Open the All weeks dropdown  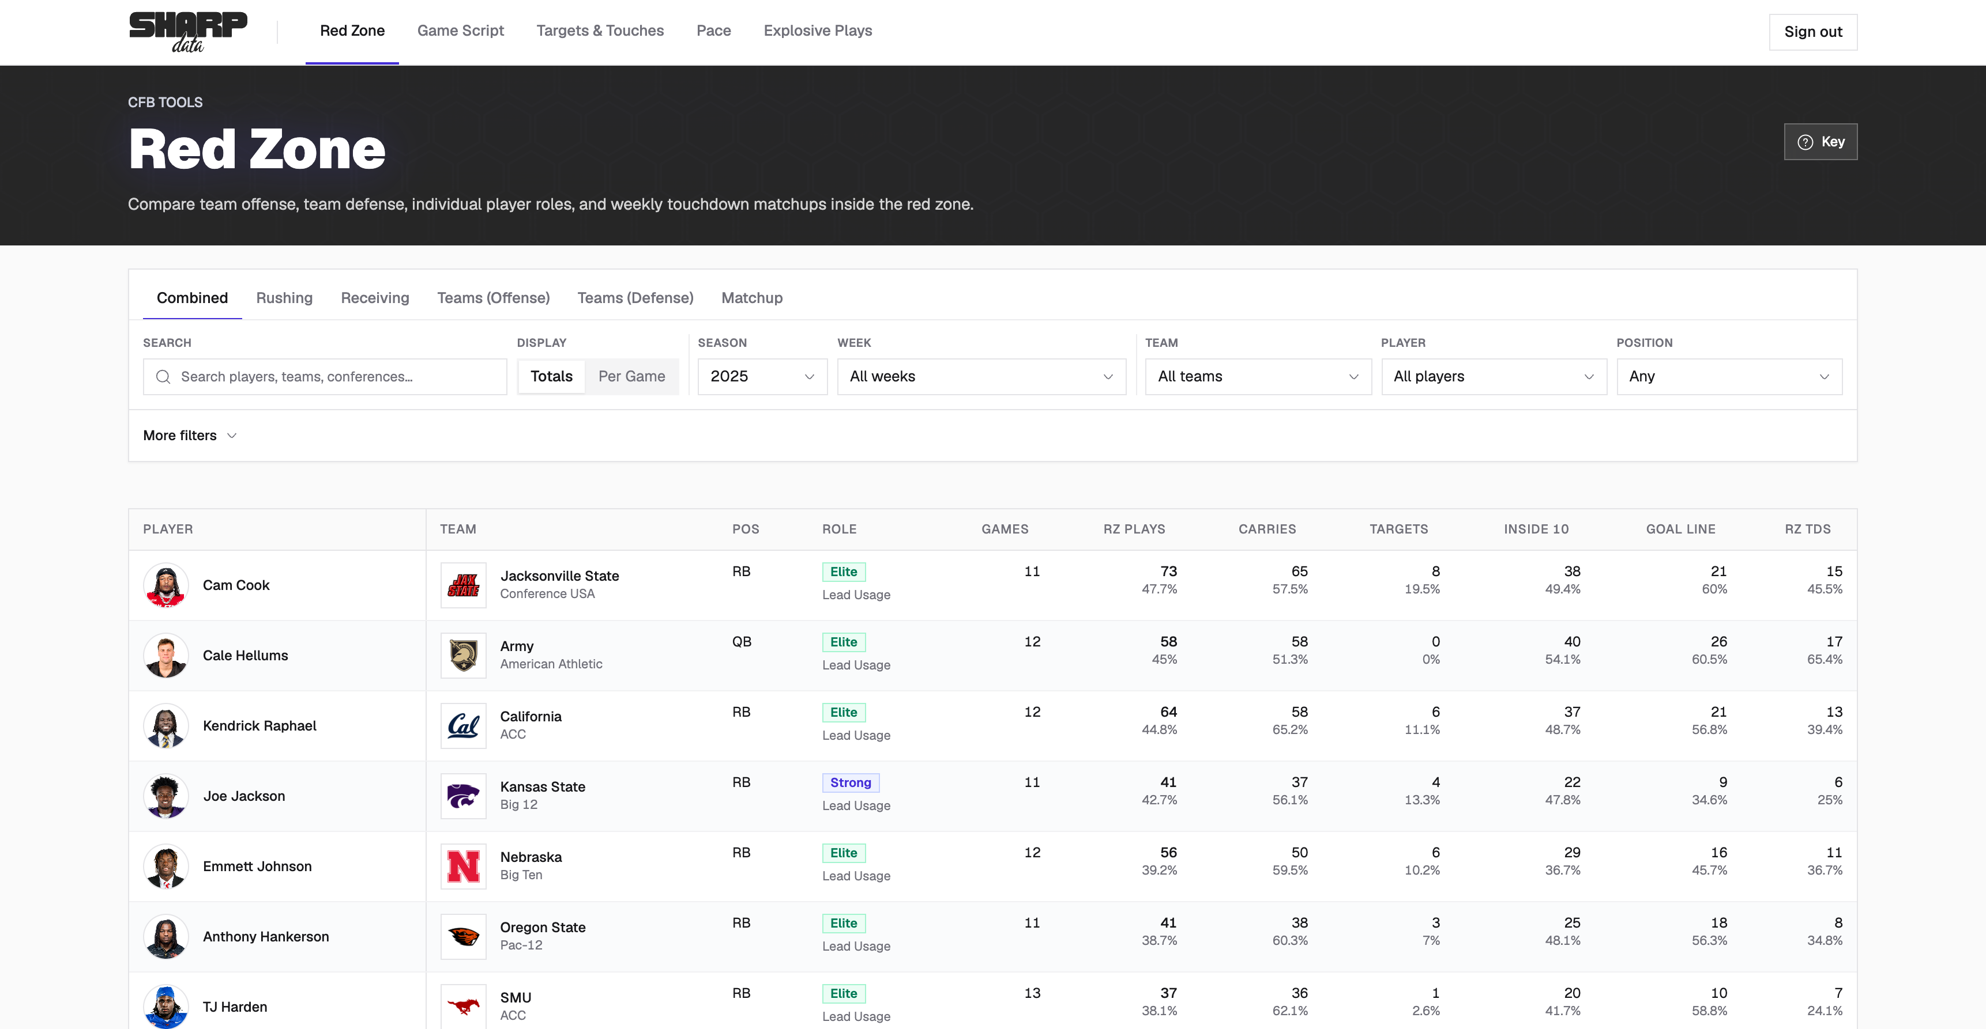(981, 377)
